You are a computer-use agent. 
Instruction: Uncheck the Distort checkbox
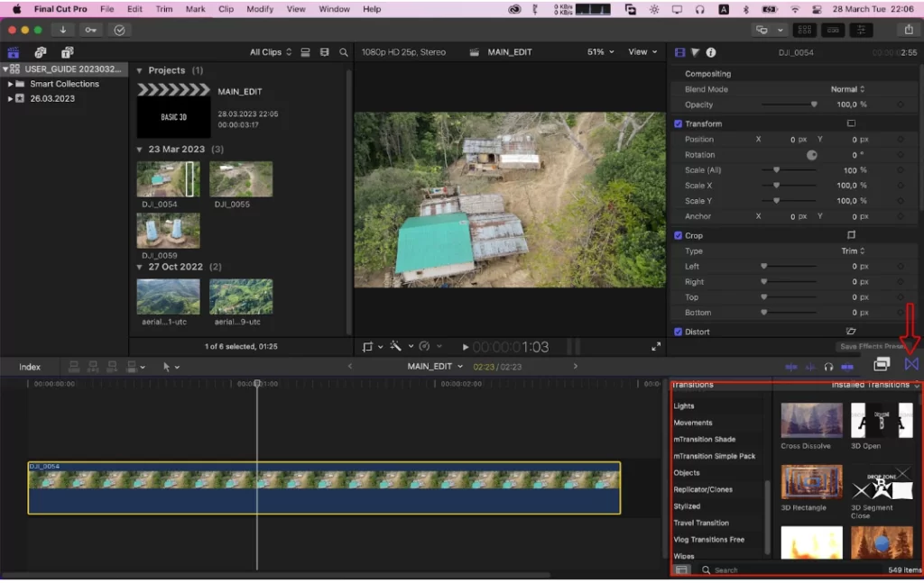pyautogui.click(x=678, y=332)
